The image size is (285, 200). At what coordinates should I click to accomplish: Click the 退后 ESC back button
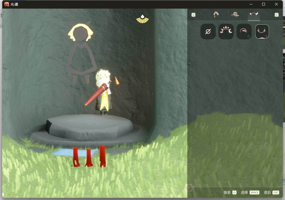(271, 192)
